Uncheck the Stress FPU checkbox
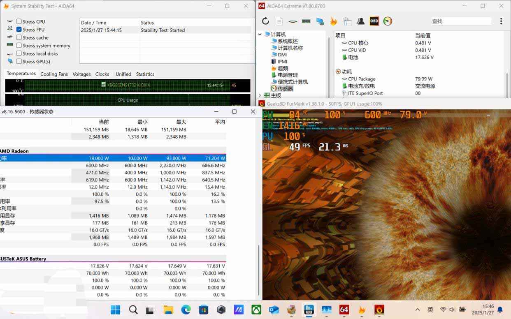The width and height of the screenshot is (511, 319). [x=19, y=30]
